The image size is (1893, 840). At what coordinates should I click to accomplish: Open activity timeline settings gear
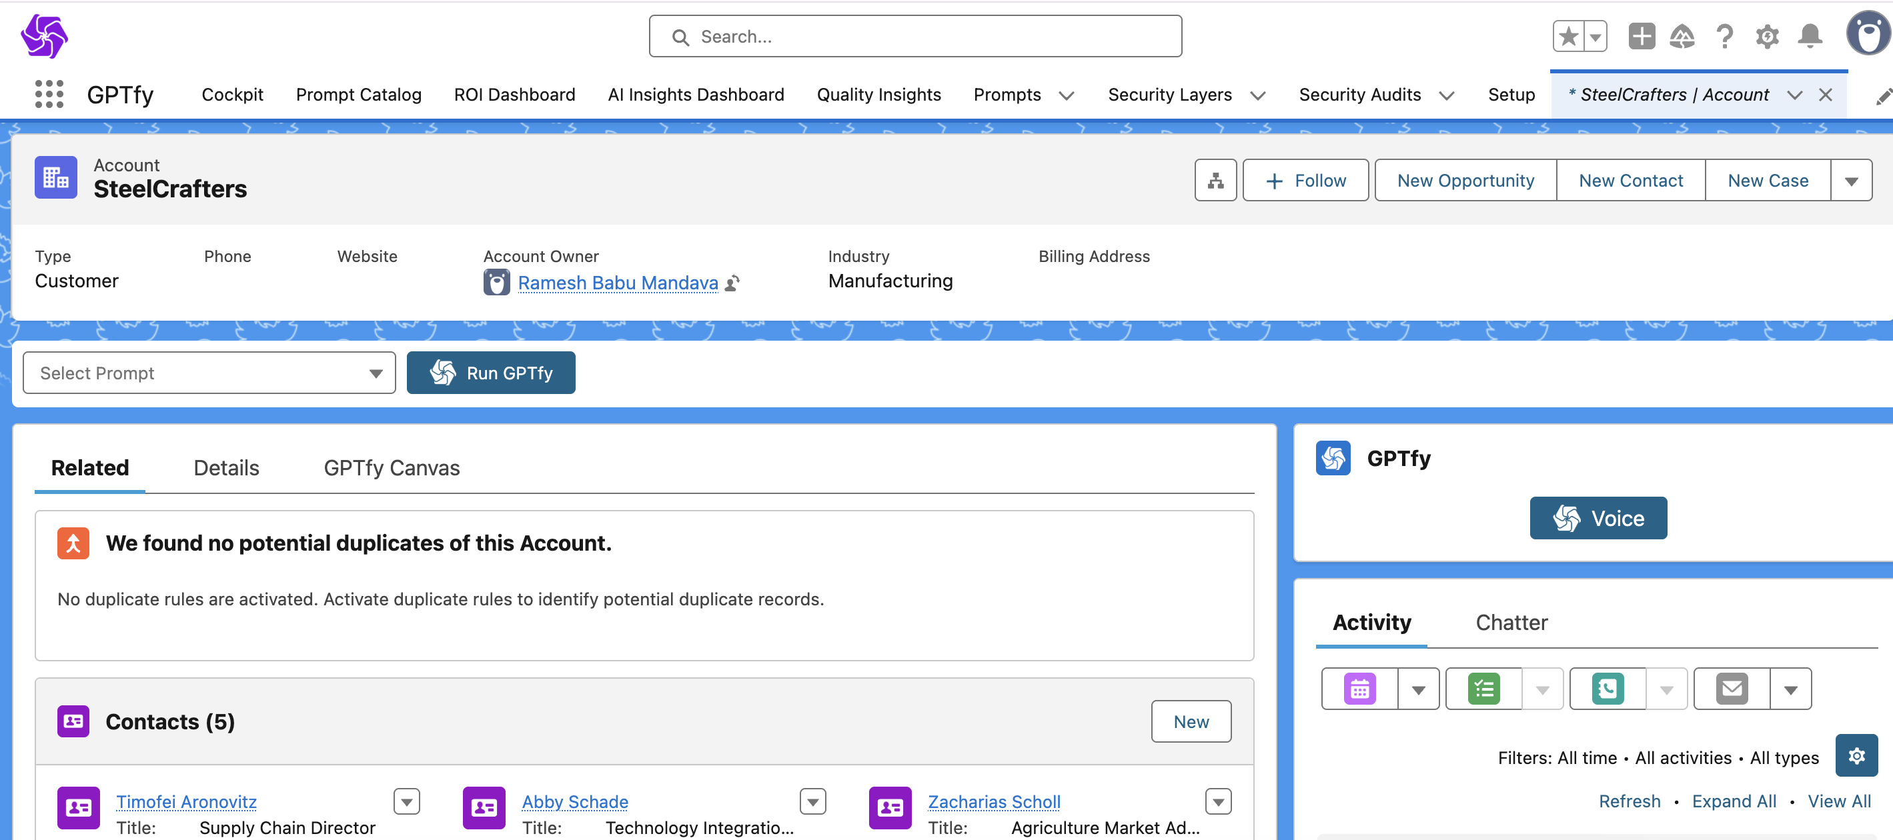click(1856, 755)
